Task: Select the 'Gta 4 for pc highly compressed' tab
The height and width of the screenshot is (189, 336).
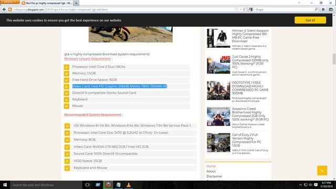Action: pos(47,3)
